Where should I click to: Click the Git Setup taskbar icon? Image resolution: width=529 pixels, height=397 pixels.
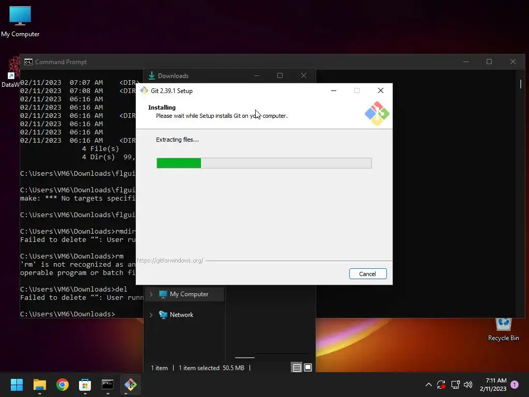131,385
